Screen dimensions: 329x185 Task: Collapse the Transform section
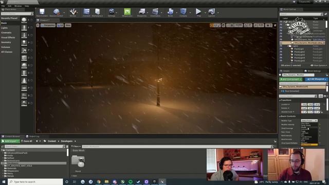(280, 101)
